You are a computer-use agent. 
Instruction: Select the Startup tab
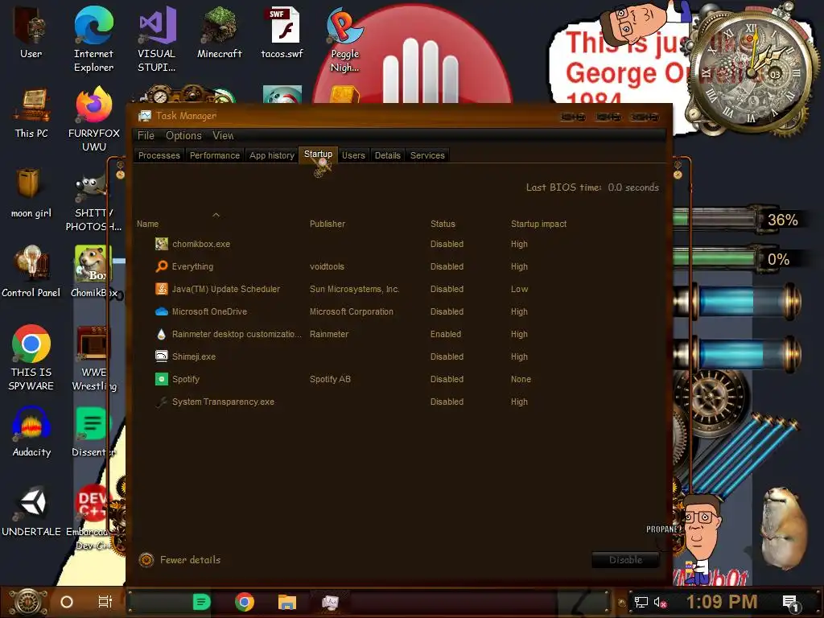[318, 154]
